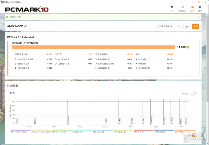Screen dimensions: 209x145
Task: Expand 文档编写分数 row
Action: tap(56, 63)
